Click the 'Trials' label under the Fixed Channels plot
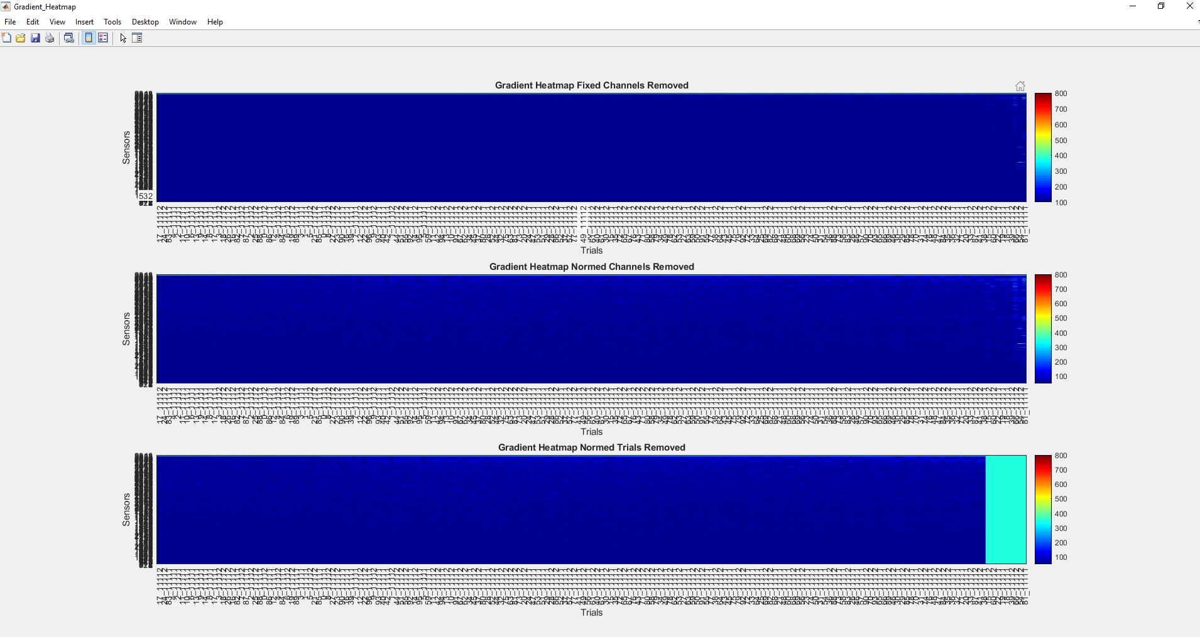 592,250
